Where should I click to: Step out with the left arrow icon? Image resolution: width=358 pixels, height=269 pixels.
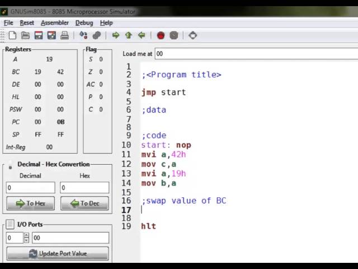click(142, 35)
